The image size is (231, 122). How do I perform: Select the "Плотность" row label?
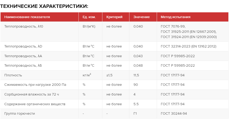click(13, 75)
